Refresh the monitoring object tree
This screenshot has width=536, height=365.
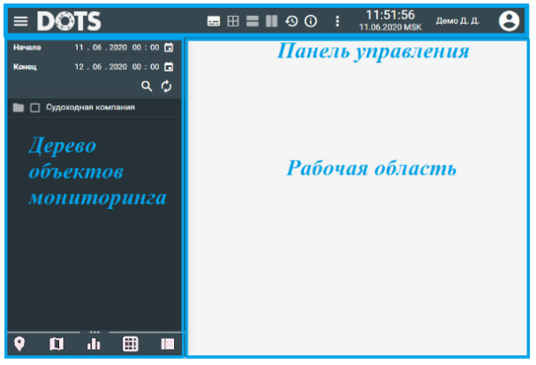[166, 86]
